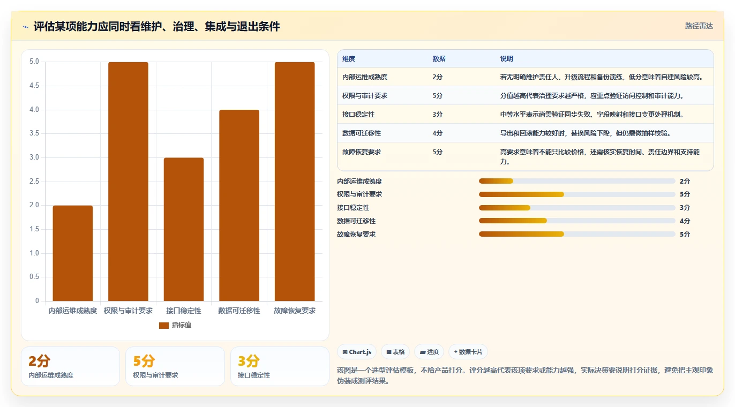Click the 接口稳定性 bar in the chart

pyautogui.click(x=184, y=229)
